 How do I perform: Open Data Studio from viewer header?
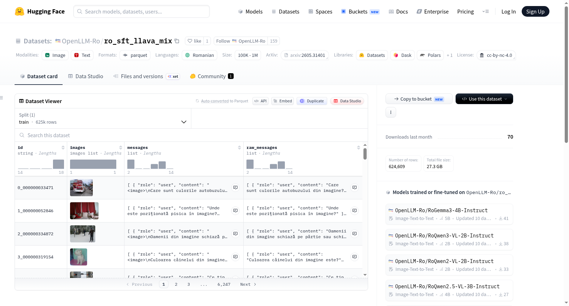[347, 101]
